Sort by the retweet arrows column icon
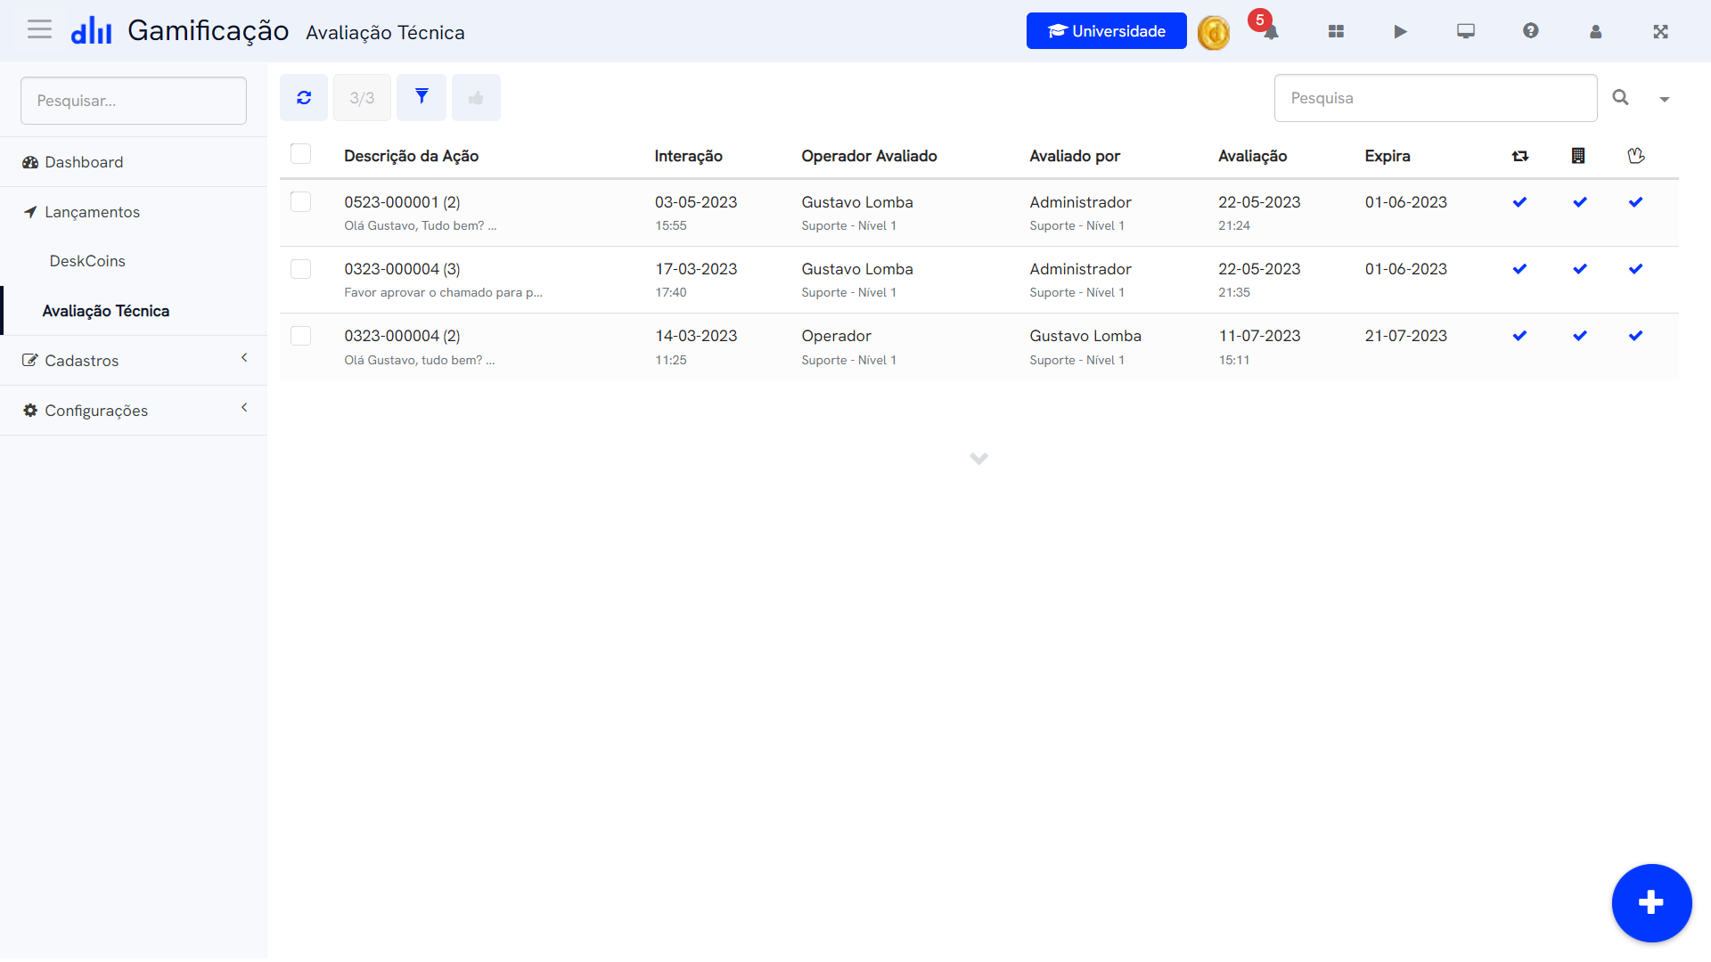This screenshot has width=1711, height=962. pyautogui.click(x=1519, y=156)
